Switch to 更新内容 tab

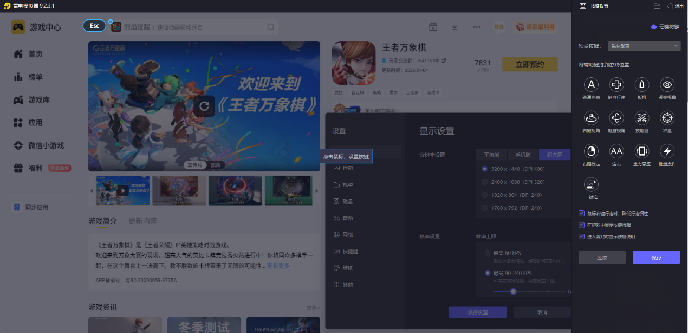142,221
